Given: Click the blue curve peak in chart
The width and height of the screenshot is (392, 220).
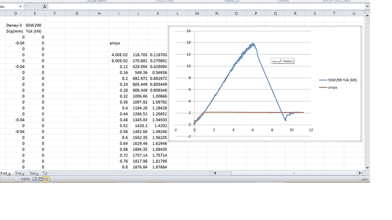Looking at the screenshot, I should point(253,44).
